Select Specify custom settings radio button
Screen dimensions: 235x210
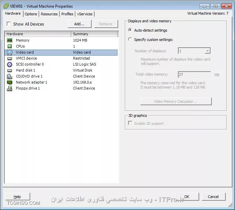pyautogui.click(x=130, y=39)
